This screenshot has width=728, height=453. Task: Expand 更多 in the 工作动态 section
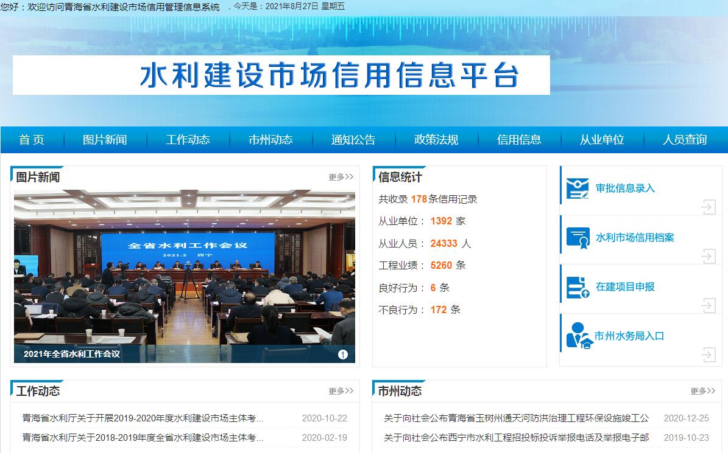tap(341, 391)
